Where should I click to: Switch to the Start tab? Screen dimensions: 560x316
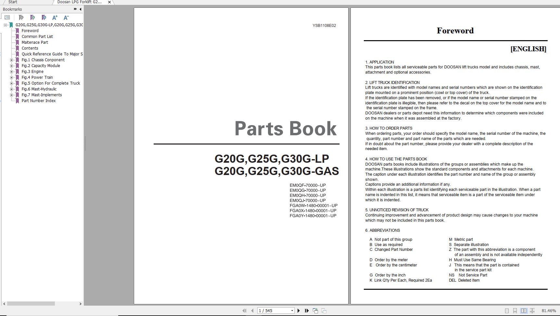pos(13,2)
